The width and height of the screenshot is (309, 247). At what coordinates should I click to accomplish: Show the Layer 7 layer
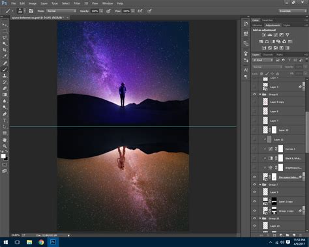[254, 121]
